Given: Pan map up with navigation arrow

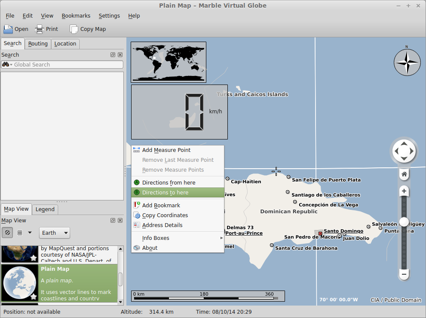Looking at the screenshot, I should click(404, 144).
